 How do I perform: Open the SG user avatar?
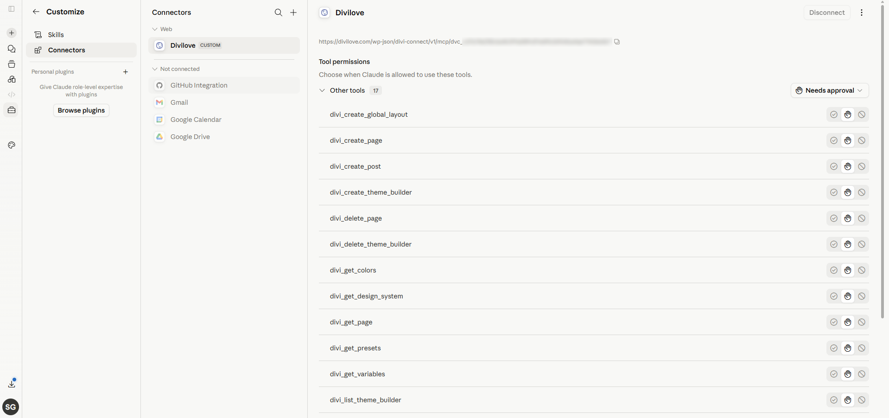(11, 407)
